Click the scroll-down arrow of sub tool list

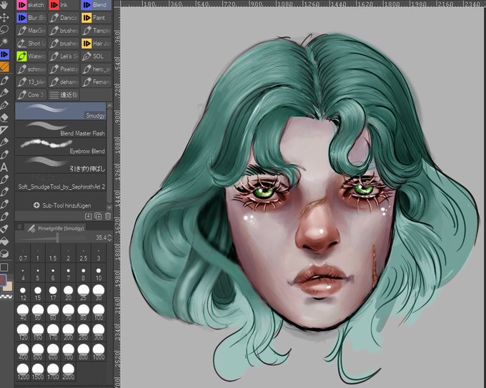tap(109, 207)
